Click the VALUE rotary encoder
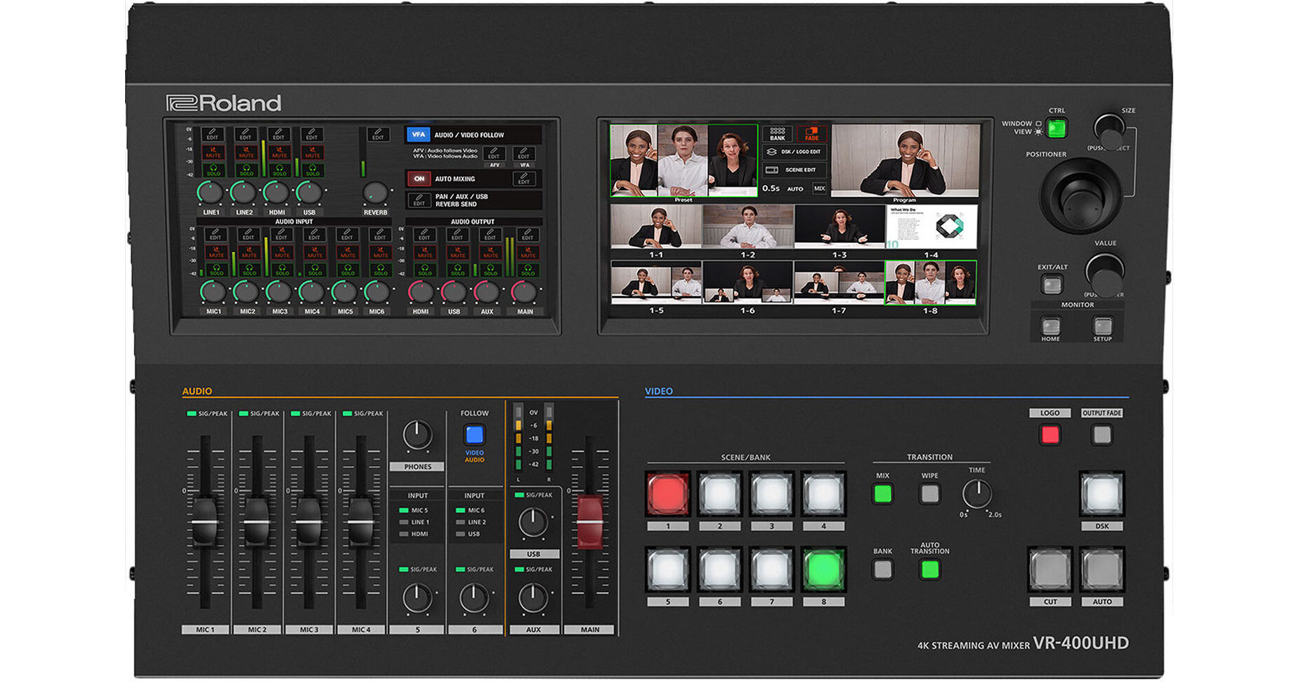This screenshot has height=682, width=1299. [x=1104, y=273]
